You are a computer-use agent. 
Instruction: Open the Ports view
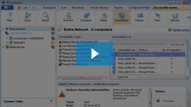(157, 17)
